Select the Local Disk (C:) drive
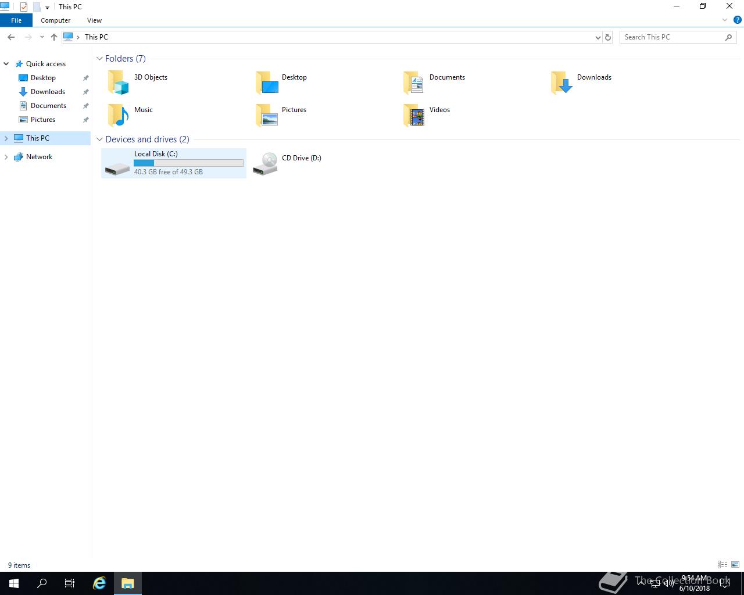Viewport: 744px width, 595px height. coord(174,163)
